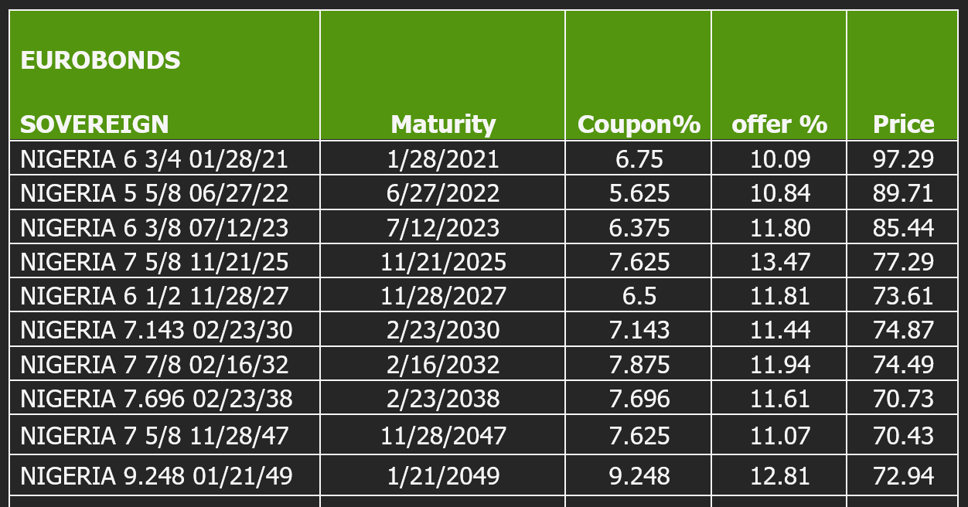Select the NIGERIA 6 3/4 01/28/21 cell
The image size is (968, 507).
tap(165, 158)
